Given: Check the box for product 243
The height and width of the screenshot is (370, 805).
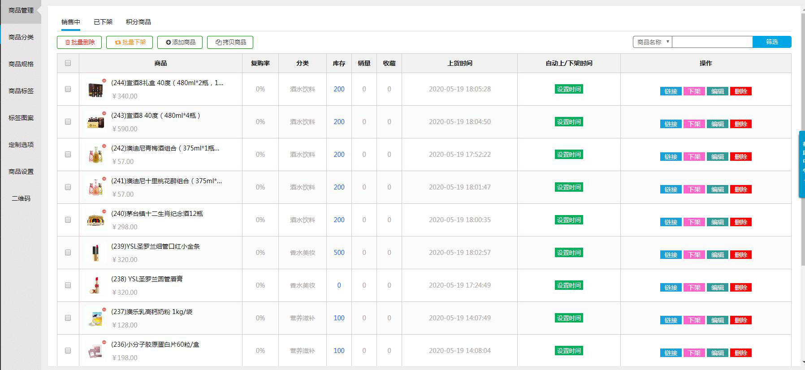Looking at the screenshot, I should pyautogui.click(x=68, y=122).
